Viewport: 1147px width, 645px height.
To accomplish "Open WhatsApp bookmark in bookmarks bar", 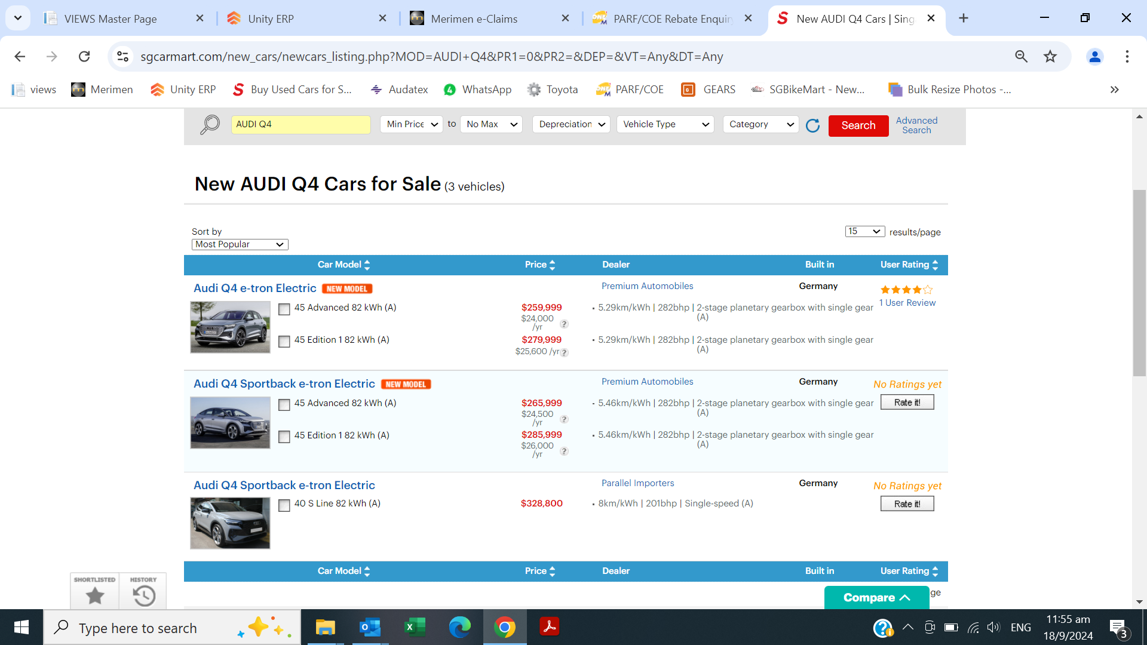I will [477, 90].
